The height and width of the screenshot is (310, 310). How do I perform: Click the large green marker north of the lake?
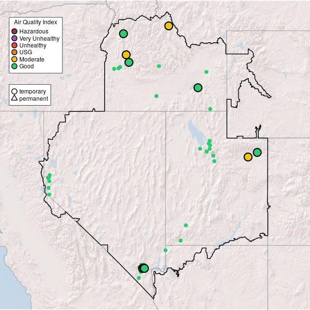198,88
